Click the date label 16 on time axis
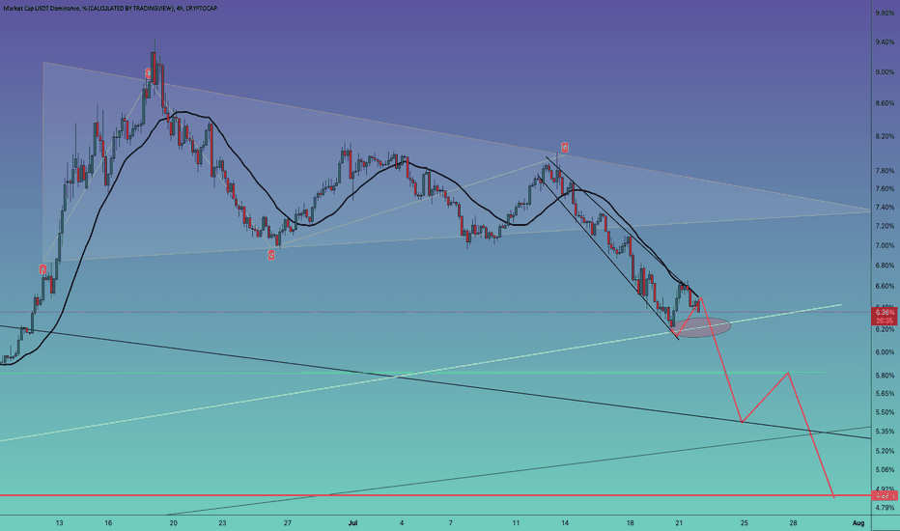The image size is (900, 531). tap(108, 523)
